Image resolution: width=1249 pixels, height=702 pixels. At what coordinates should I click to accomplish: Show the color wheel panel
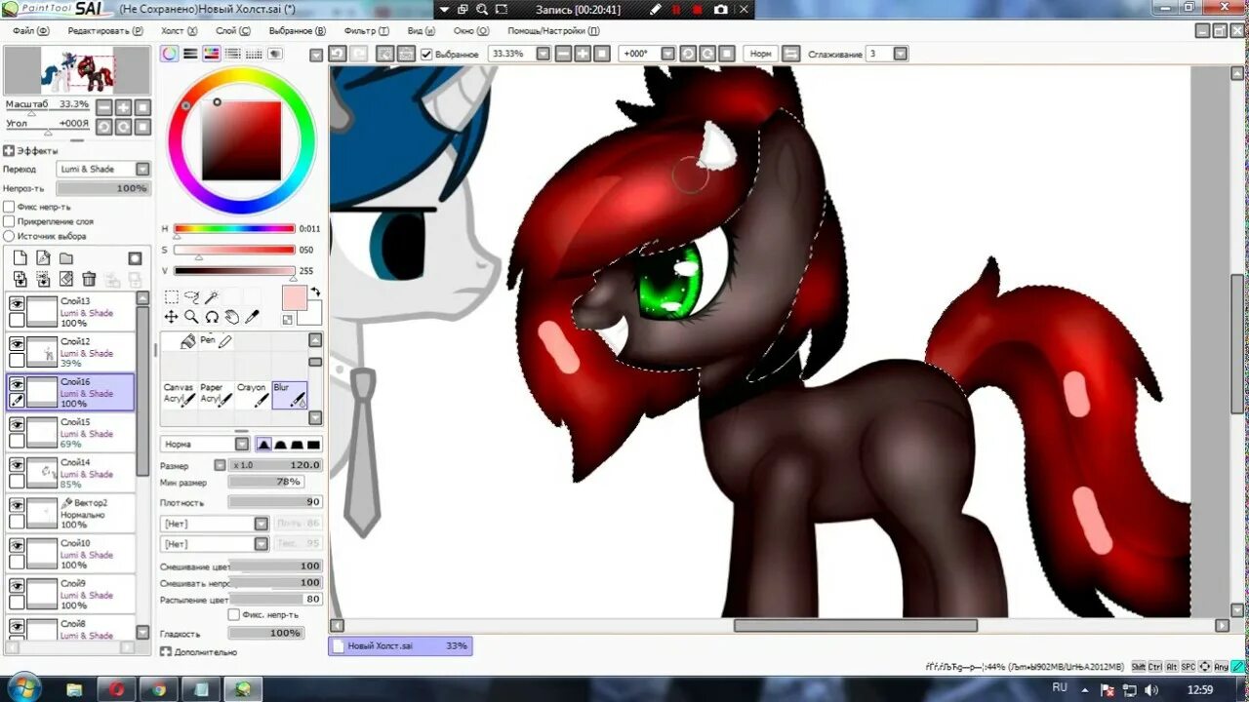click(170, 54)
